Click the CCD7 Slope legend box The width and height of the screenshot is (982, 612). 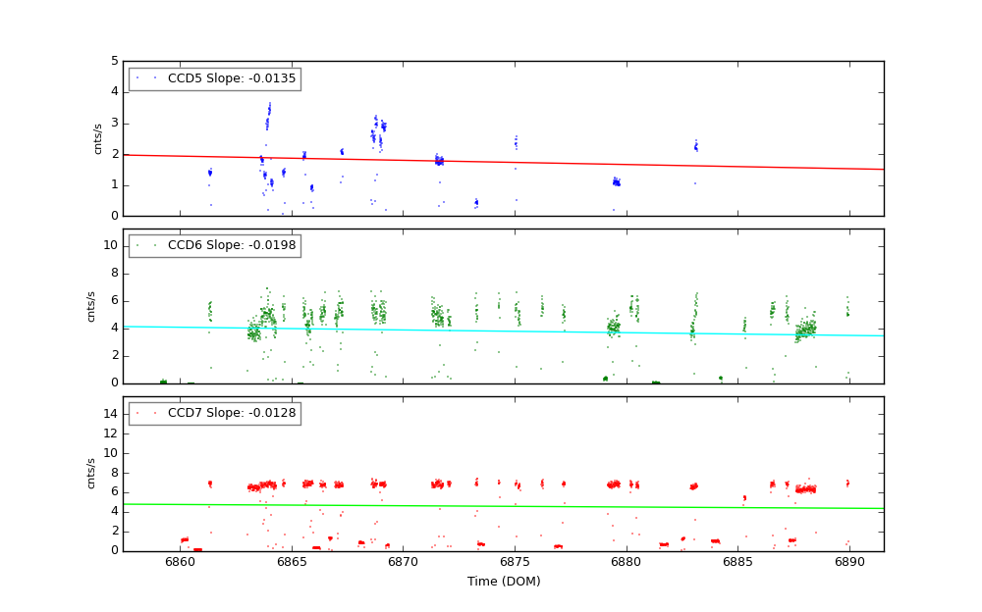(x=214, y=414)
